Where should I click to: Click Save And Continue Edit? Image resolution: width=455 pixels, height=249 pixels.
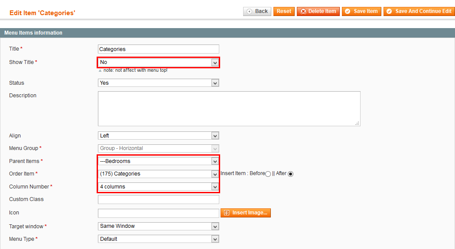419,11
